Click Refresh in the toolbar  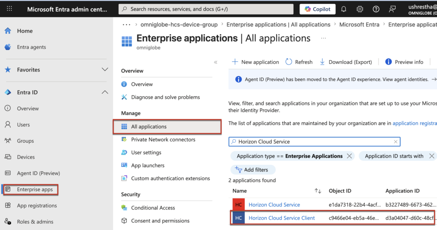pos(299,62)
